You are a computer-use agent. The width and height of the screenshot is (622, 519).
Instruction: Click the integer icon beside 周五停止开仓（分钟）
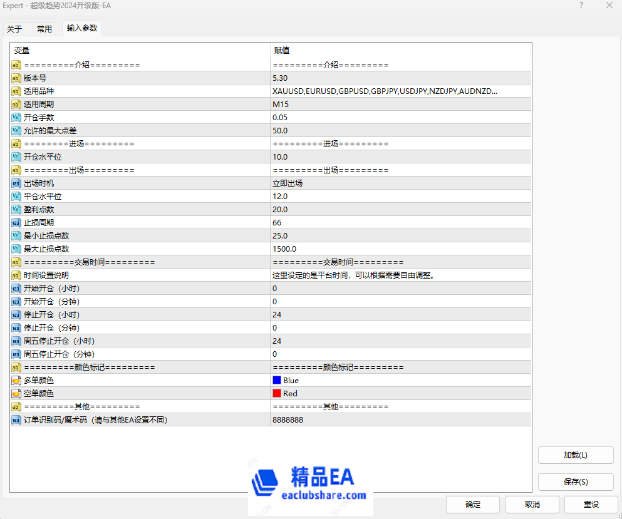point(16,354)
